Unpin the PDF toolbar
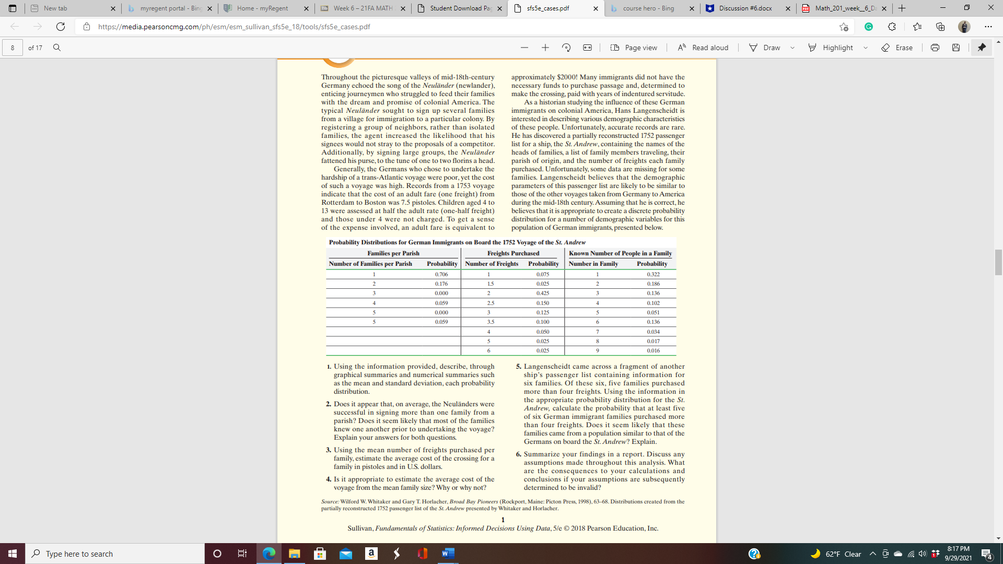The image size is (1003, 564). (982, 48)
